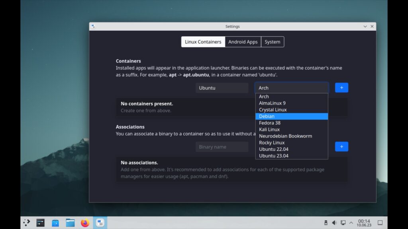Launch Firefox from the taskbar
The width and height of the screenshot is (408, 229).
[x=85, y=223]
